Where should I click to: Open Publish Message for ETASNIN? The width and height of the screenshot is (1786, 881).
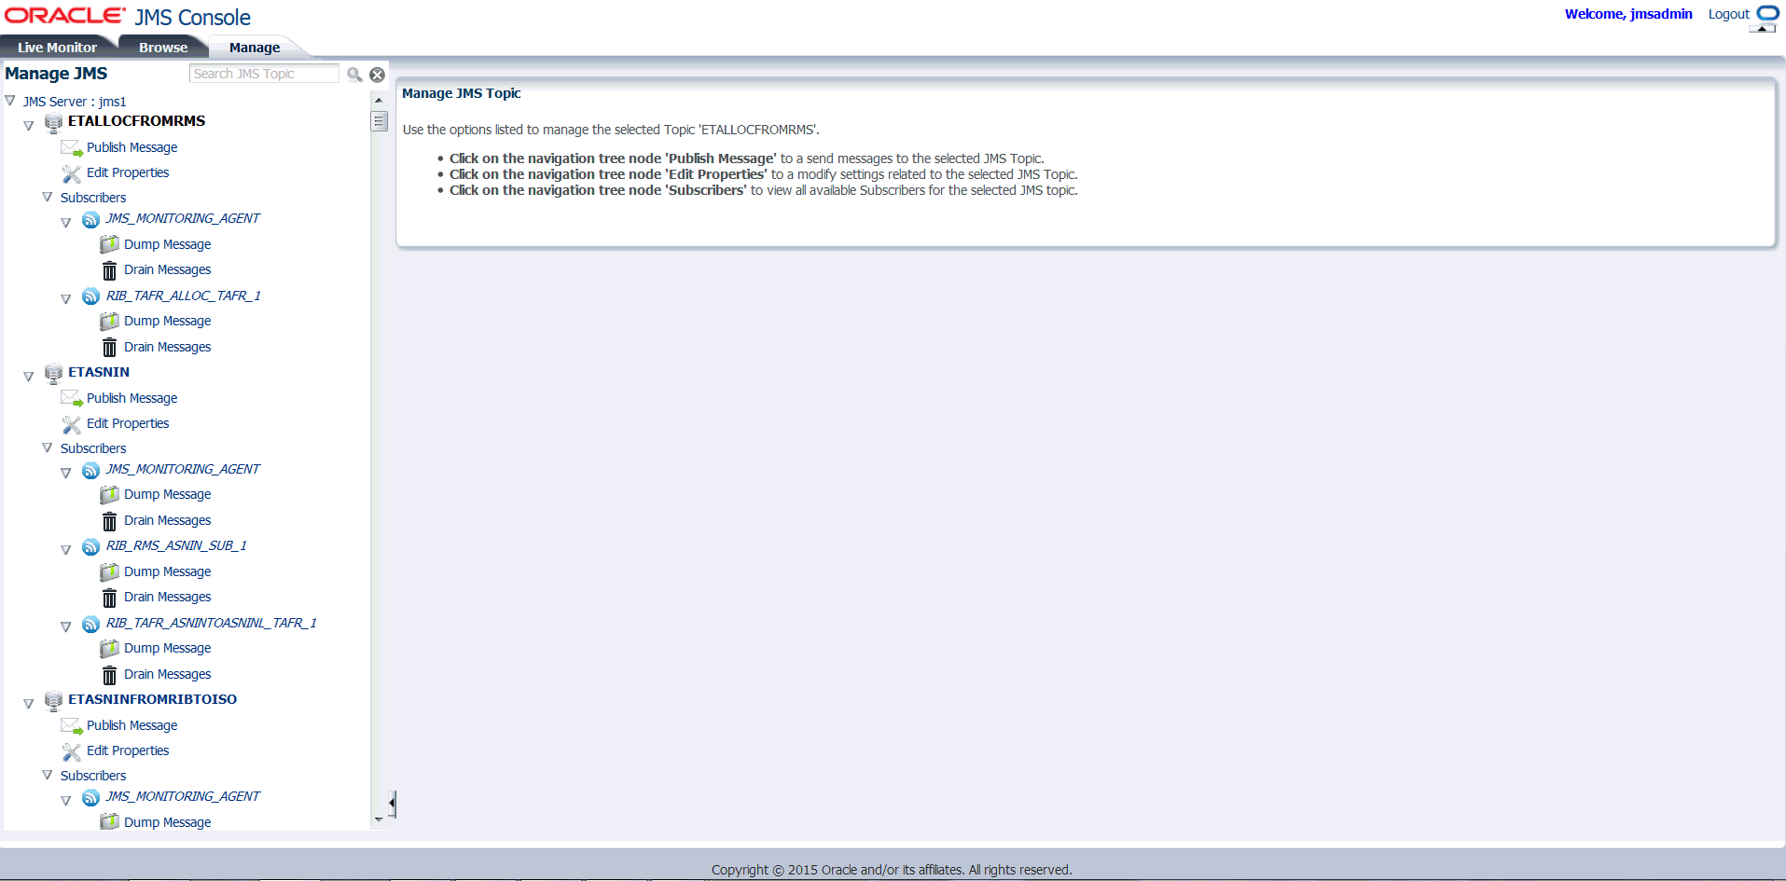(x=132, y=398)
